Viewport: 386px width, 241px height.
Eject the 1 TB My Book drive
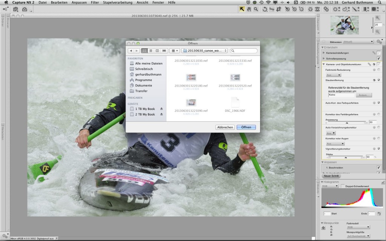tap(161, 109)
